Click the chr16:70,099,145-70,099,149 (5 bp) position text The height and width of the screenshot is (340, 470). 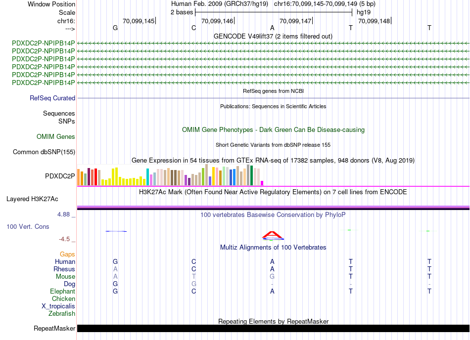tap(325, 4)
